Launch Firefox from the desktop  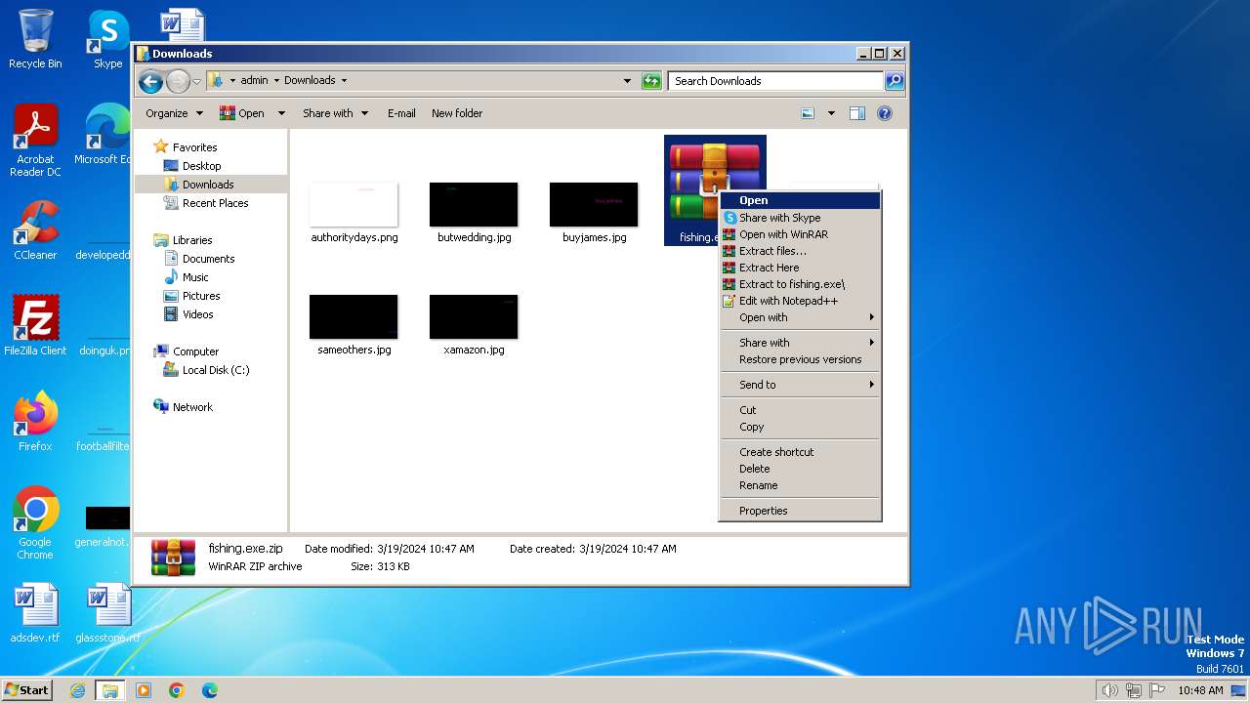(35, 422)
